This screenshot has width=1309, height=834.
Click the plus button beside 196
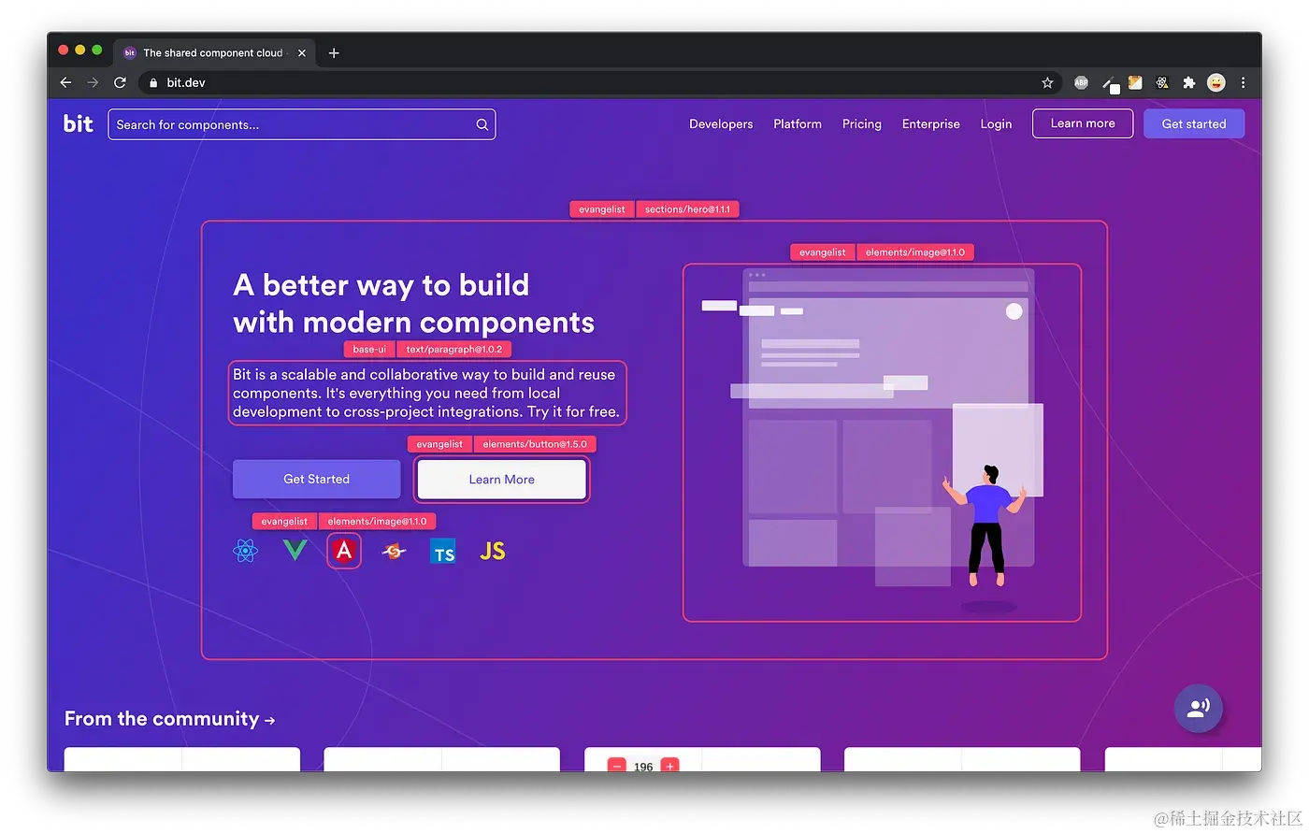point(669,766)
